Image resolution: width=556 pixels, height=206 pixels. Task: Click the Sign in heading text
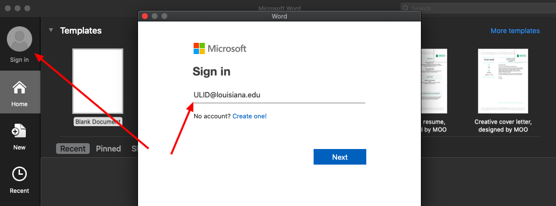point(211,72)
